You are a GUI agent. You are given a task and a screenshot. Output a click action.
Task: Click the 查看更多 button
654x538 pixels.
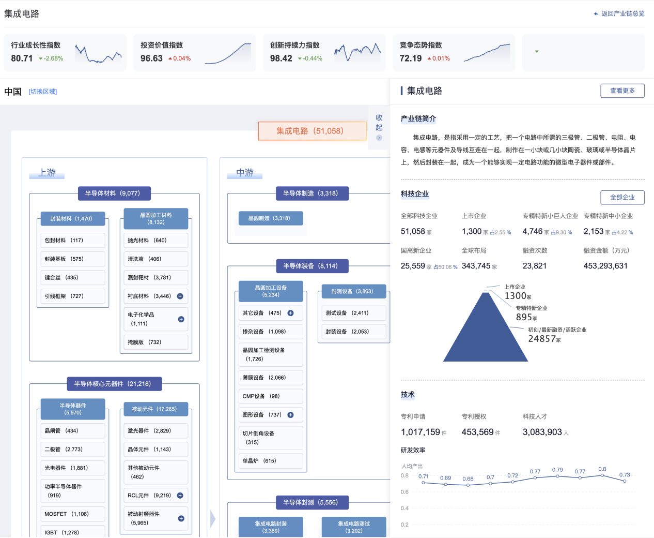(622, 91)
